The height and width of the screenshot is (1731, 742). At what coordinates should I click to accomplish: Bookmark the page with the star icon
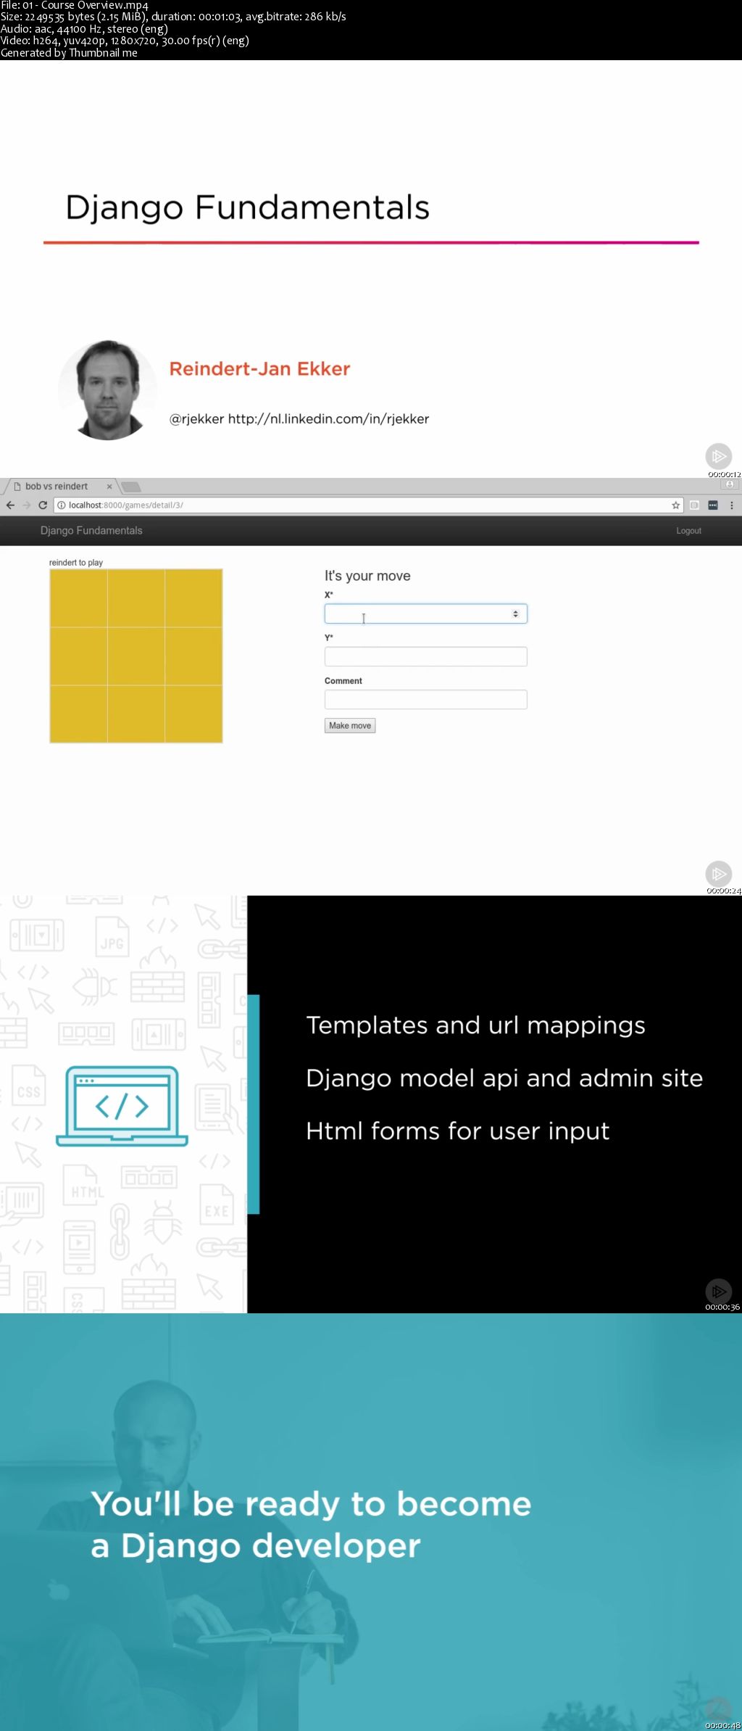pos(675,505)
